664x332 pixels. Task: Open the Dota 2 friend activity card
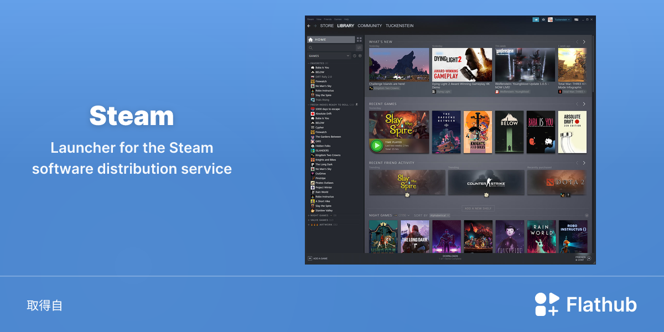click(557, 182)
